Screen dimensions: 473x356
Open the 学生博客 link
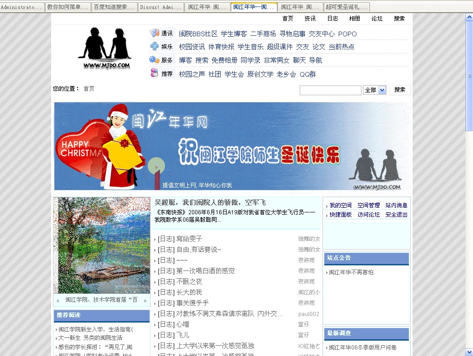click(x=234, y=34)
